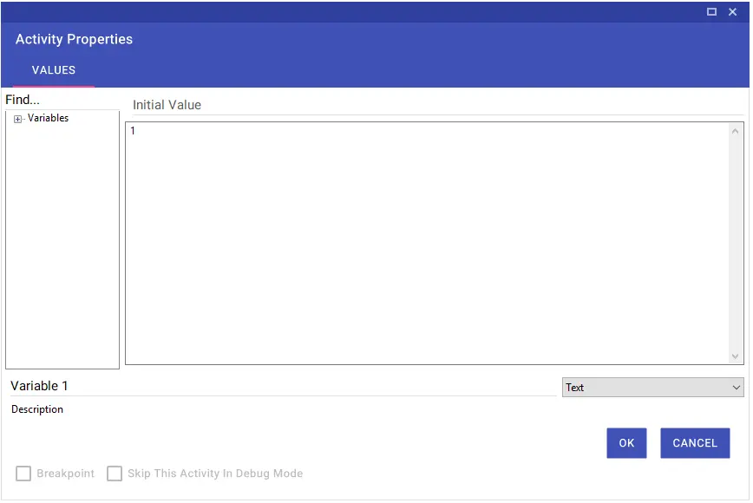Tick Skip This Activity In Debug Mode

[115, 474]
